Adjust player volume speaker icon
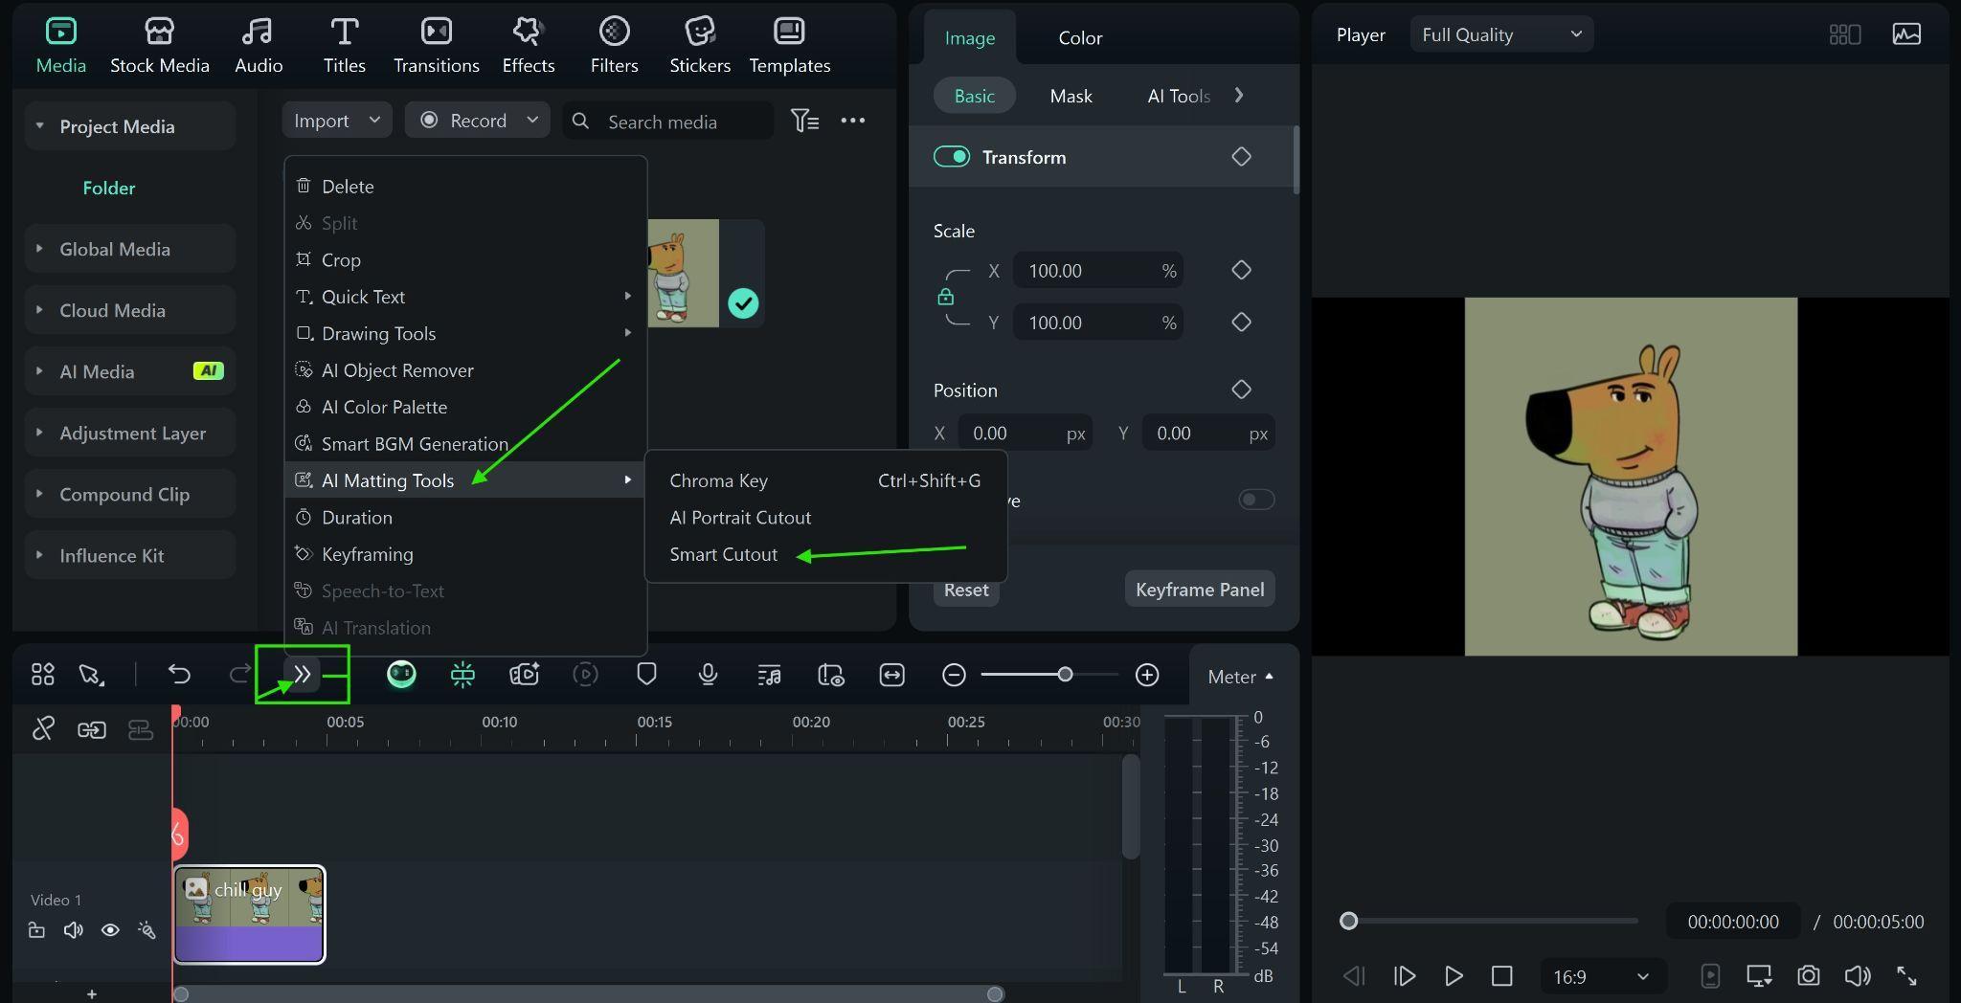 [1858, 976]
